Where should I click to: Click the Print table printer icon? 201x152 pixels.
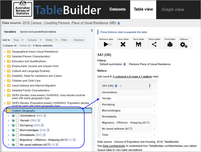(x=170, y=45)
